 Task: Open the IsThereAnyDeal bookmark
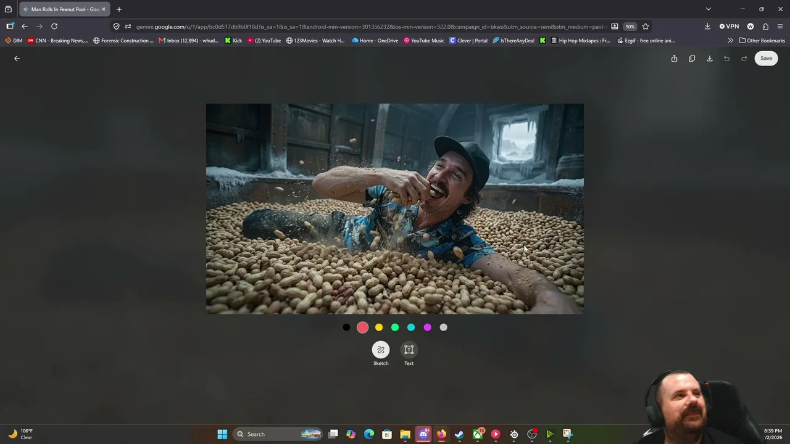[513, 41]
